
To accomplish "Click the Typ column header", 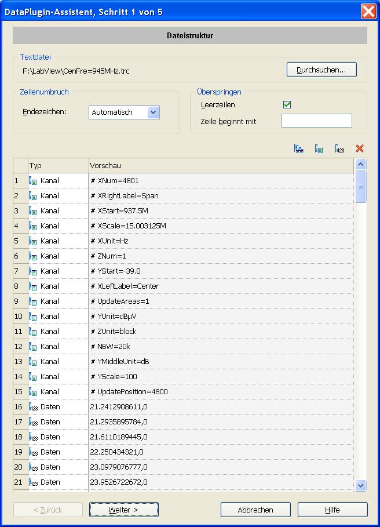I will tap(59, 166).
